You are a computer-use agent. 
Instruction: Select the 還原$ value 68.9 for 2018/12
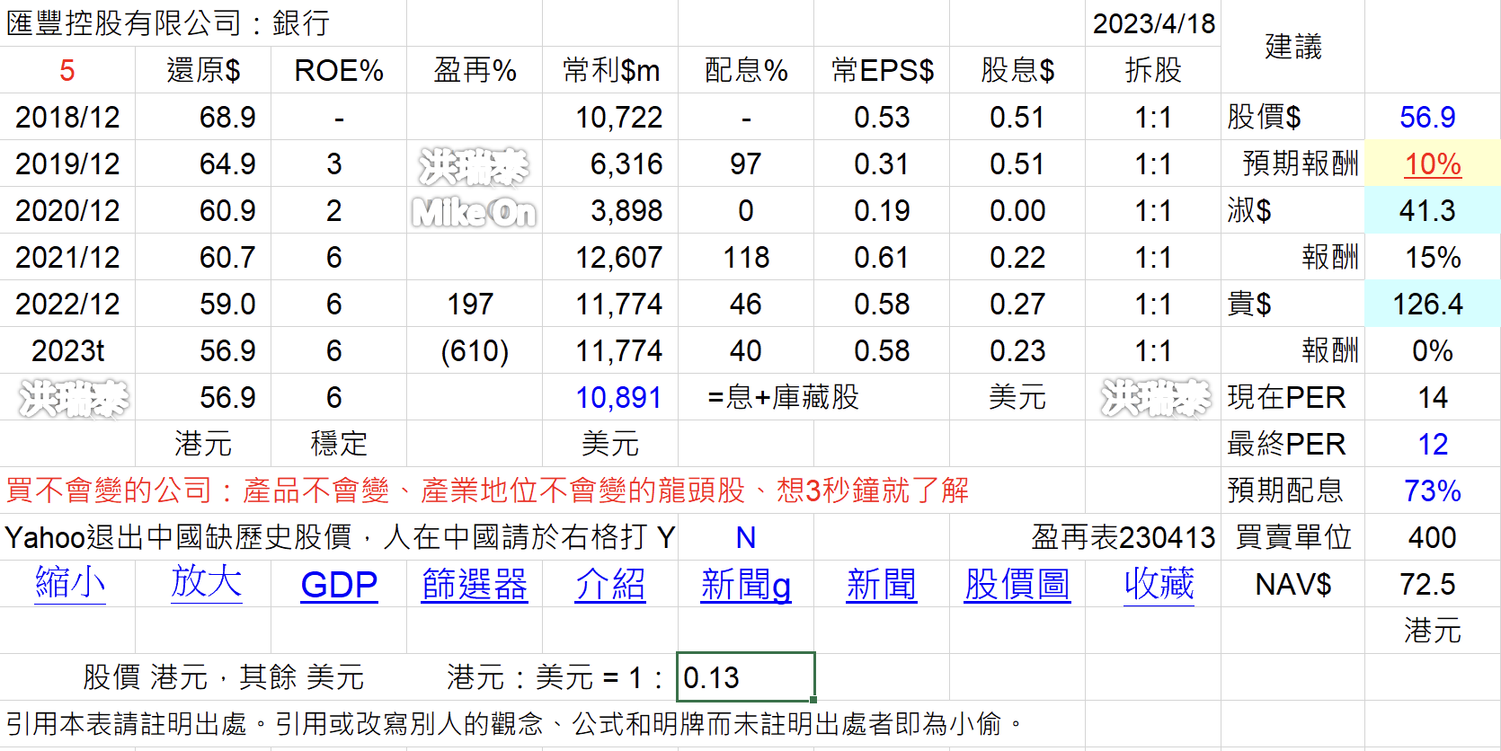[x=203, y=117]
